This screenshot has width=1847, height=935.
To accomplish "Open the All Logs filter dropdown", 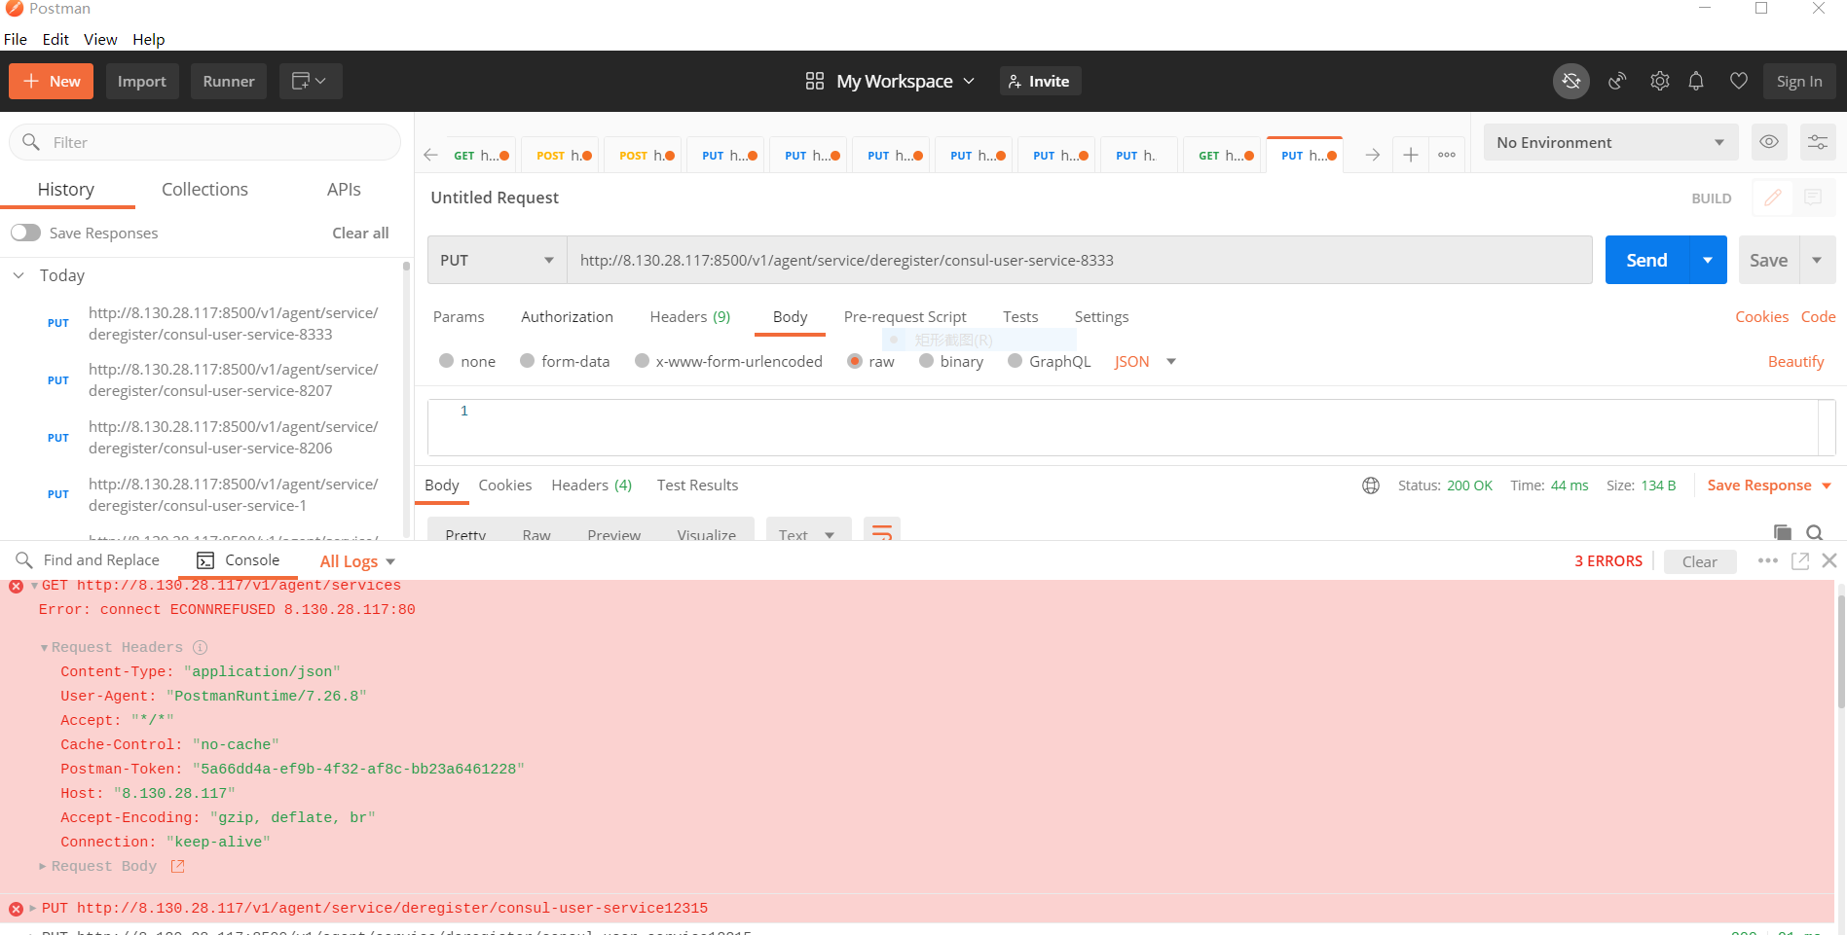I will click(x=357, y=561).
